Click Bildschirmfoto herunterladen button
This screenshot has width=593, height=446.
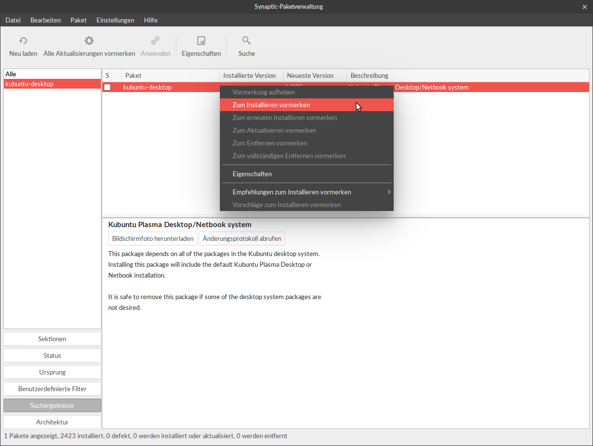(153, 238)
